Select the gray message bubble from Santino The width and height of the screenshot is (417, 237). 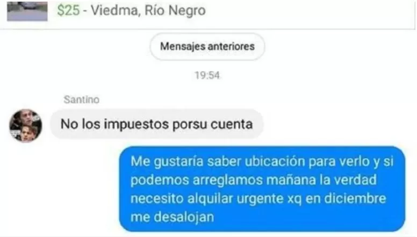[x=156, y=124]
